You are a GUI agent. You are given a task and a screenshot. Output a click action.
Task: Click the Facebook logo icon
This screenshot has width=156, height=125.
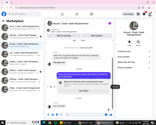4,14
